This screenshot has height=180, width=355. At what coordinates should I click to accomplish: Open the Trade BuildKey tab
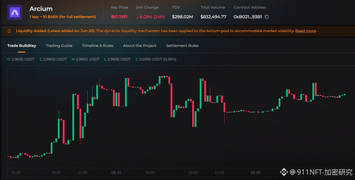tap(22, 46)
